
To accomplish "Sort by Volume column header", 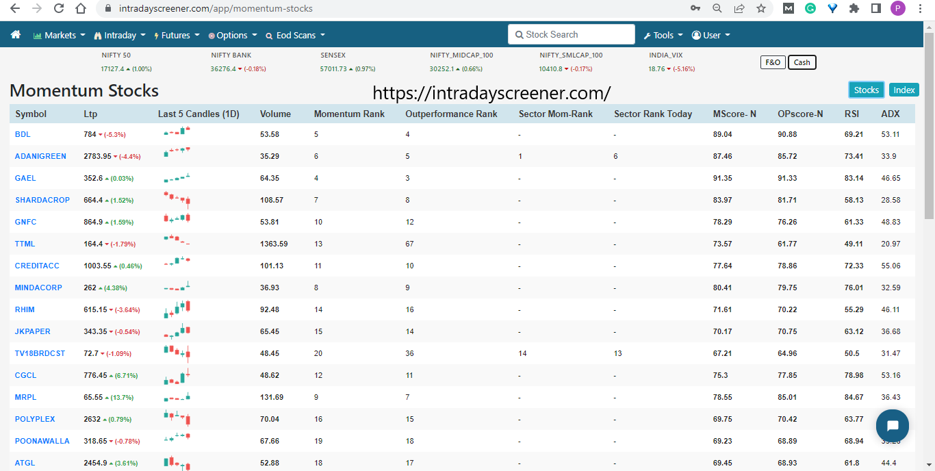I will coord(275,114).
